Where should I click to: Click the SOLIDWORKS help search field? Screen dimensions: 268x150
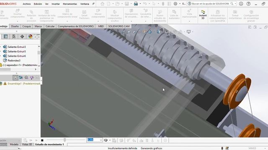210,4
